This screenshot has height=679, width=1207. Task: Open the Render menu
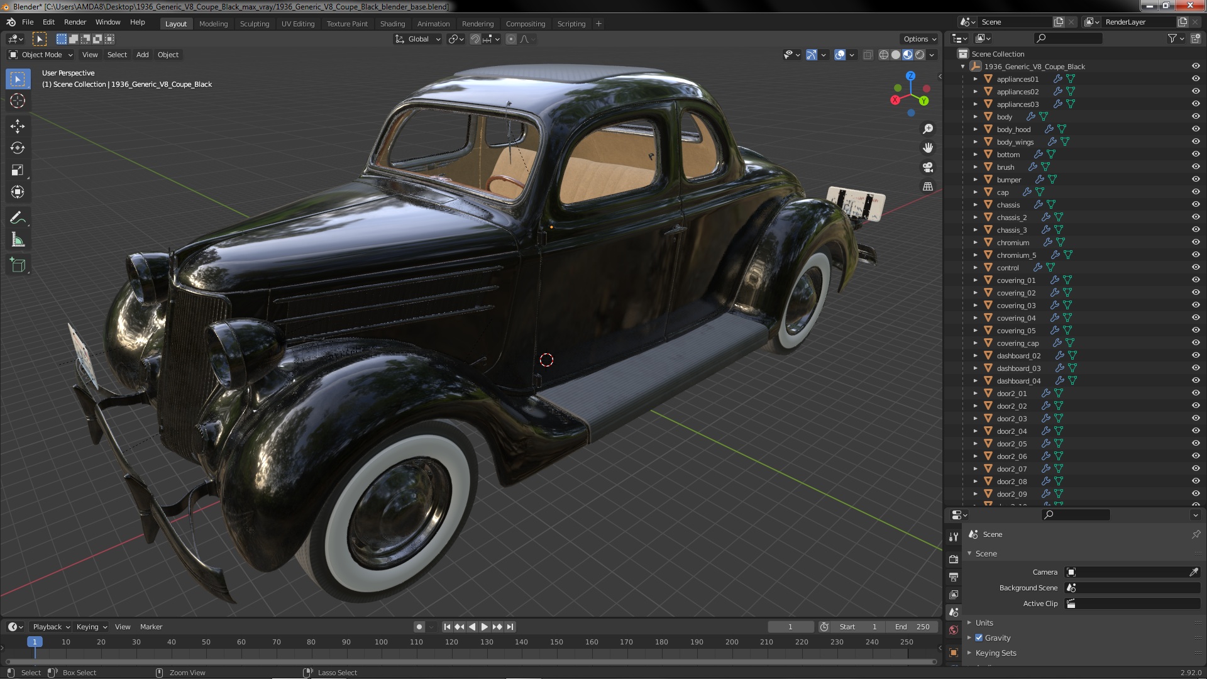[75, 22]
